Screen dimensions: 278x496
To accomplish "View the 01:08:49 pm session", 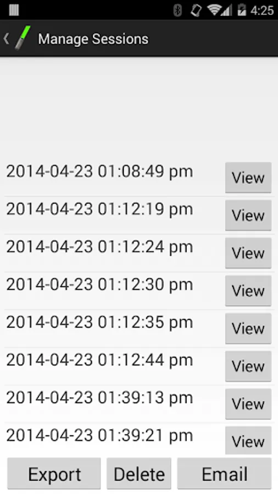I will [x=248, y=177].
